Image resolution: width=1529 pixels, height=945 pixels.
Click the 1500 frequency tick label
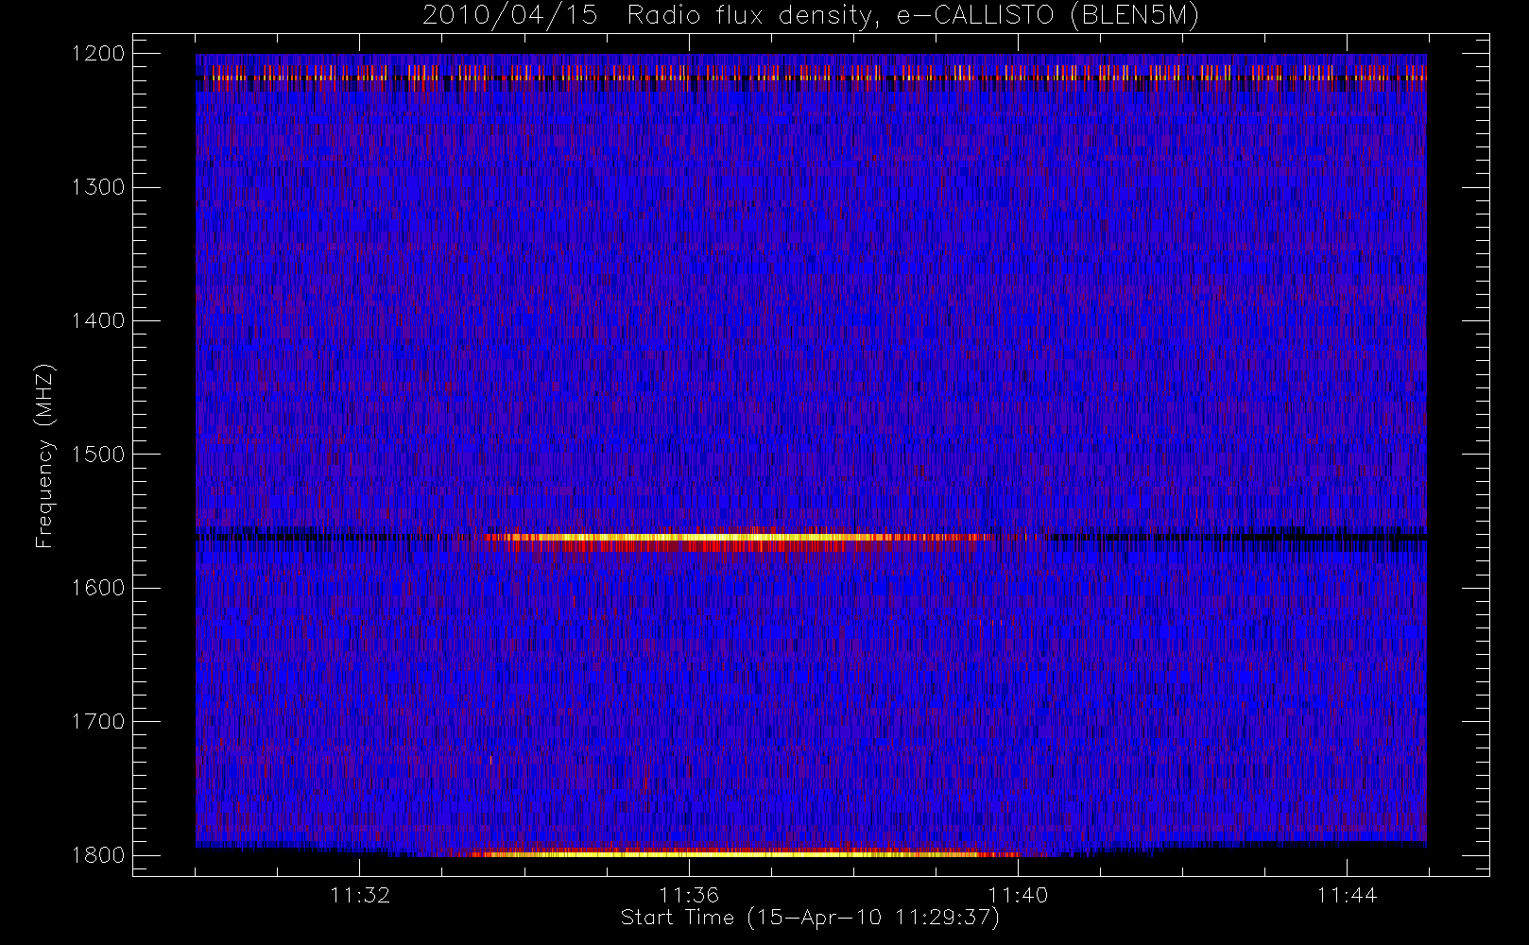point(98,455)
